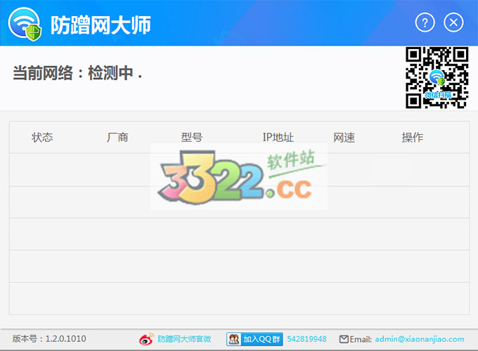
Task: Click the 防蹭网大师 title text
Action: (101, 25)
